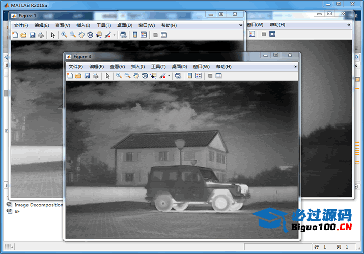Click the fused jeep image in Figure 3
This screenshot has width=364, height=254.
point(182,160)
